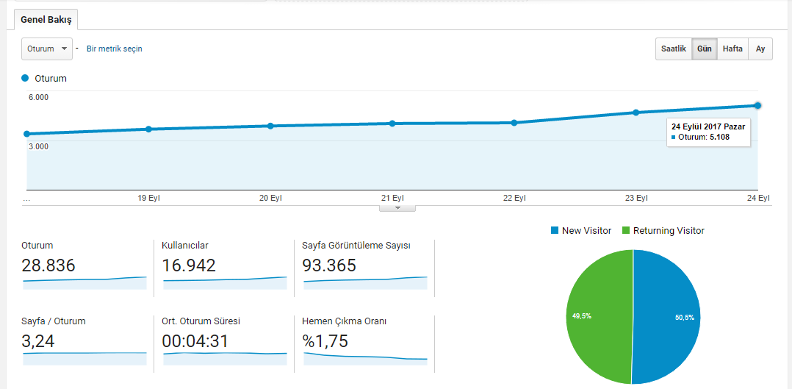Open the Kullanıcılar 16.942 sparkline metric
This screenshot has height=389, width=792.
click(225, 283)
